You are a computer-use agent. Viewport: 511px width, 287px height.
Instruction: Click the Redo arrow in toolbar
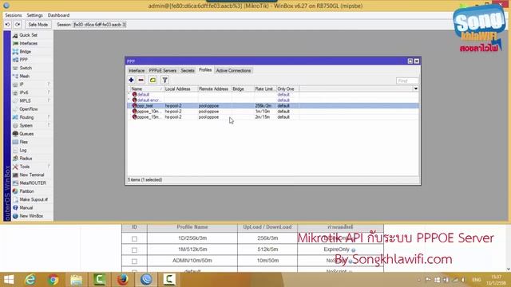18,25
